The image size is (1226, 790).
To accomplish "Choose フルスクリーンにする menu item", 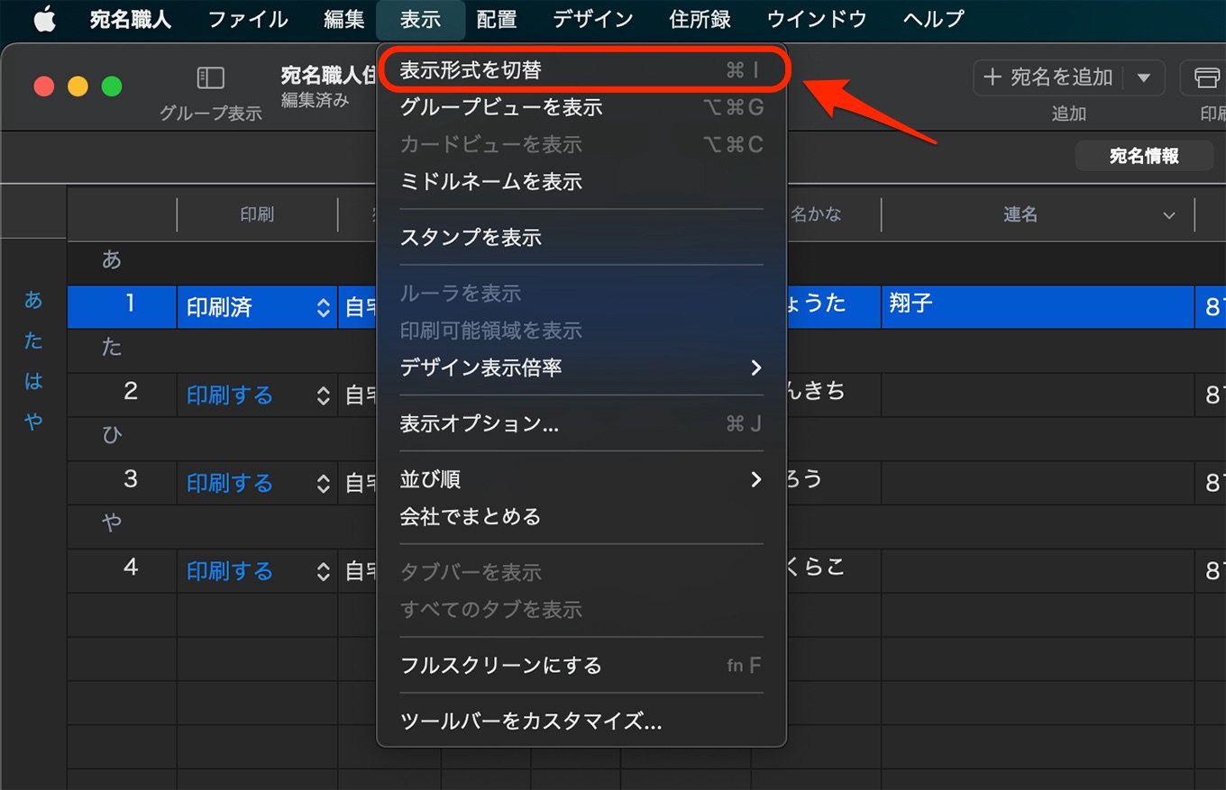I will [581, 666].
